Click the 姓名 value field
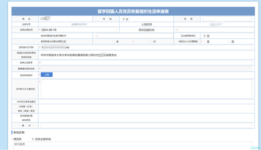The height and width of the screenshot is (150, 261). [65, 19]
